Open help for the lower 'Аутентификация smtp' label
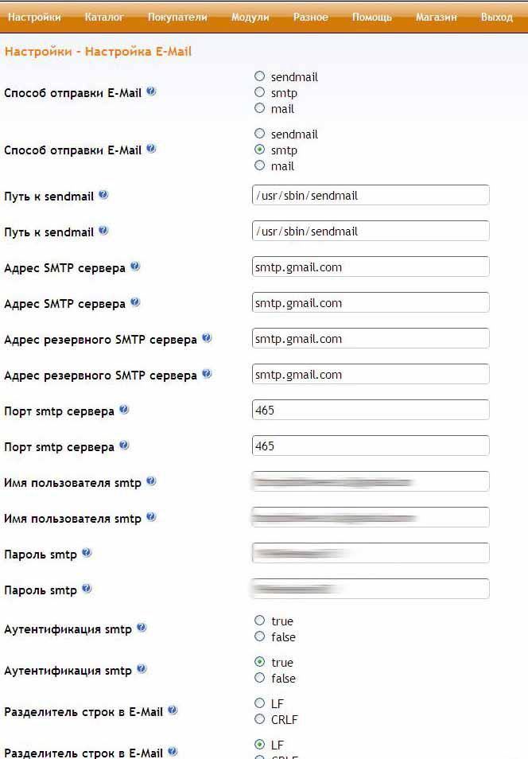This screenshot has height=759, width=528. pos(142,670)
